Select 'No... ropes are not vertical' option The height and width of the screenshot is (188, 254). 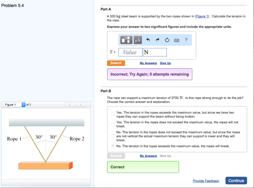click(x=113, y=136)
